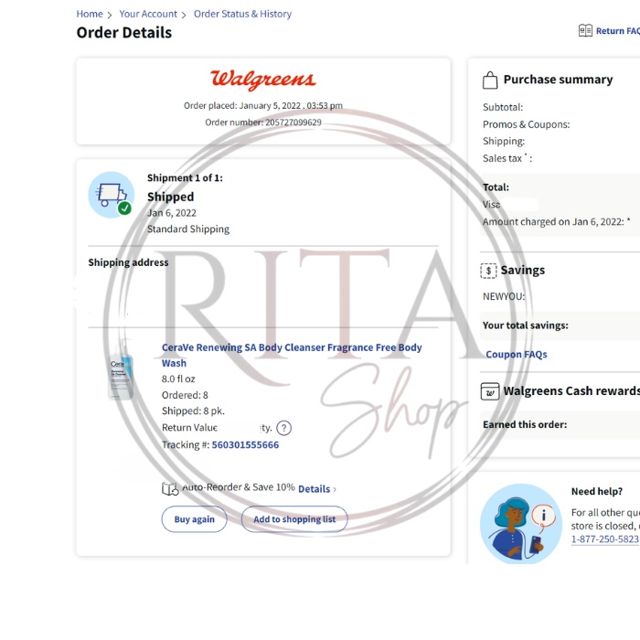Click the Return FAQ book icon
Image resolution: width=640 pixels, height=640 pixels.
pos(585,31)
